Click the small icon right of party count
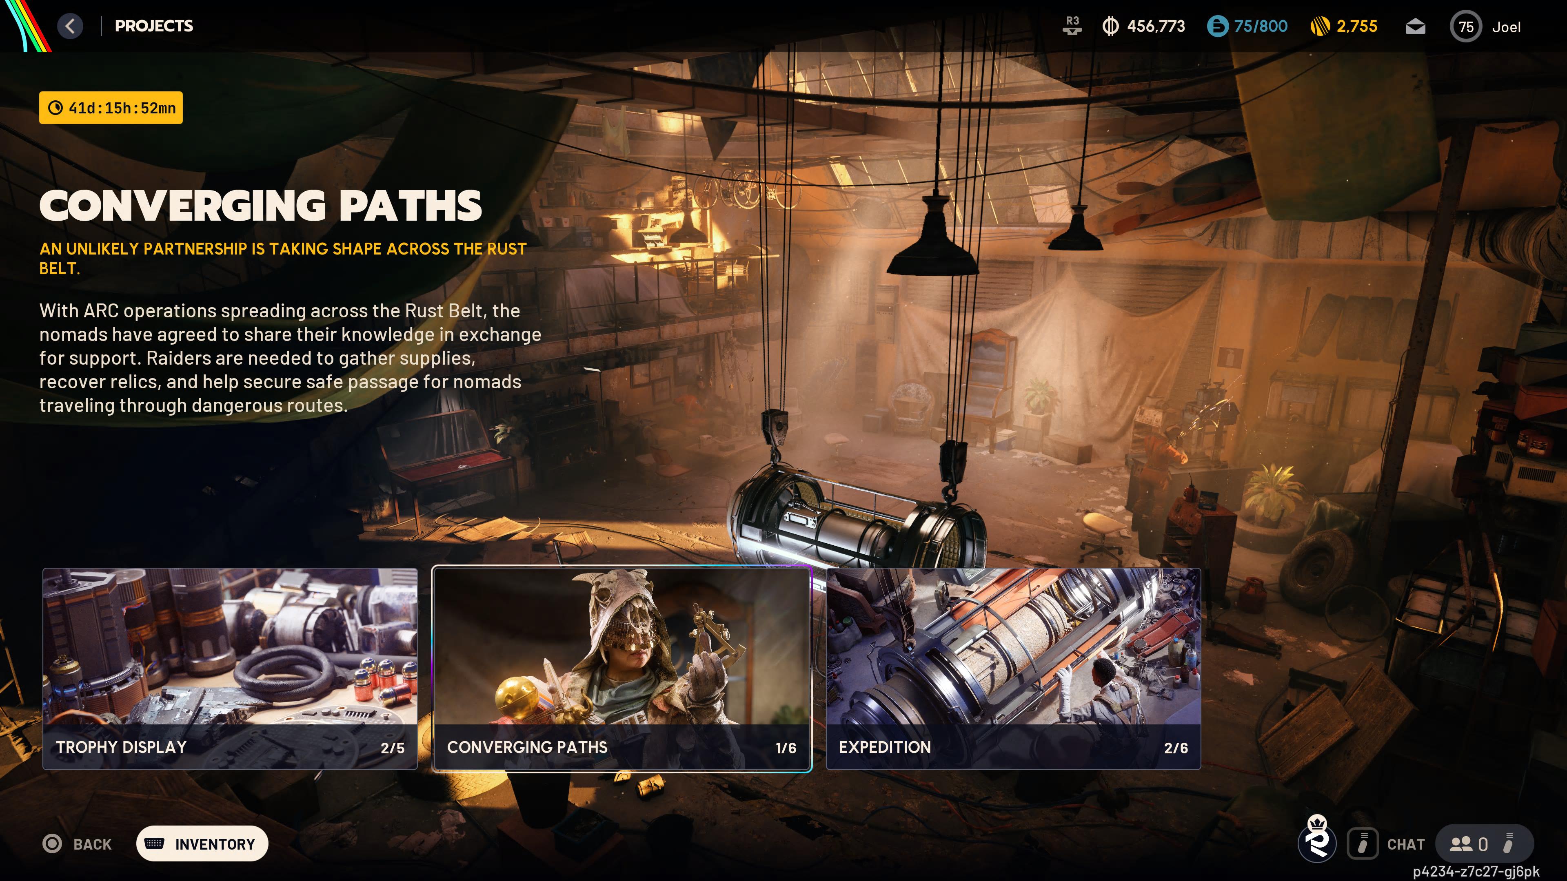Viewport: 1567px width, 881px height. (x=1508, y=843)
